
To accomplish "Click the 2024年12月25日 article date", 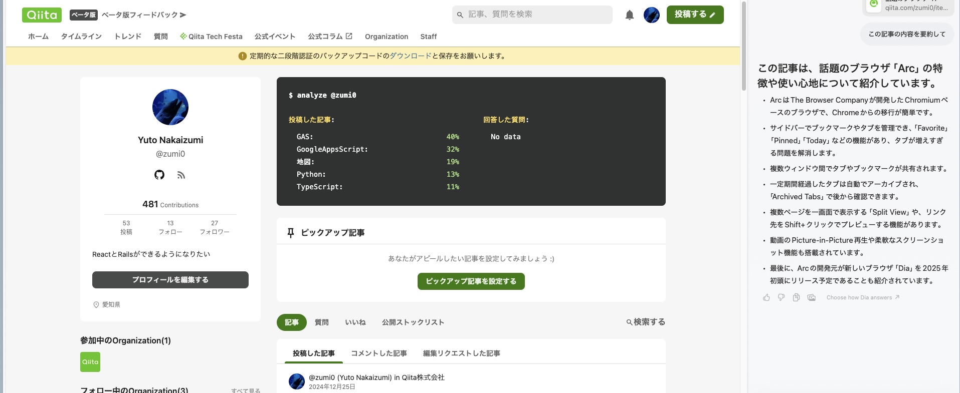I will pos(332,386).
